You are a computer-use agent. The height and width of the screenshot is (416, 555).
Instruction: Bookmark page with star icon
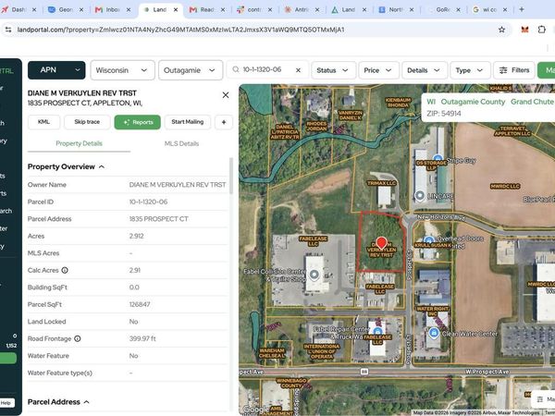click(x=501, y=30)
